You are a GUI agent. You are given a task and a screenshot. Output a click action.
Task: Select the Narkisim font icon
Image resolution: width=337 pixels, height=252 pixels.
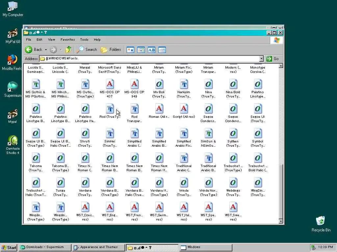click(184, 84)
